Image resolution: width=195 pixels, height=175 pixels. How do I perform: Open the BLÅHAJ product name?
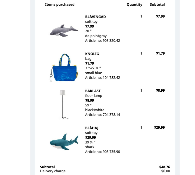92,128
